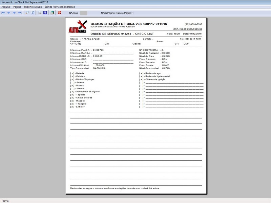Click previous page arrow icon
This screenshot has height=203, width=271.
9,13
